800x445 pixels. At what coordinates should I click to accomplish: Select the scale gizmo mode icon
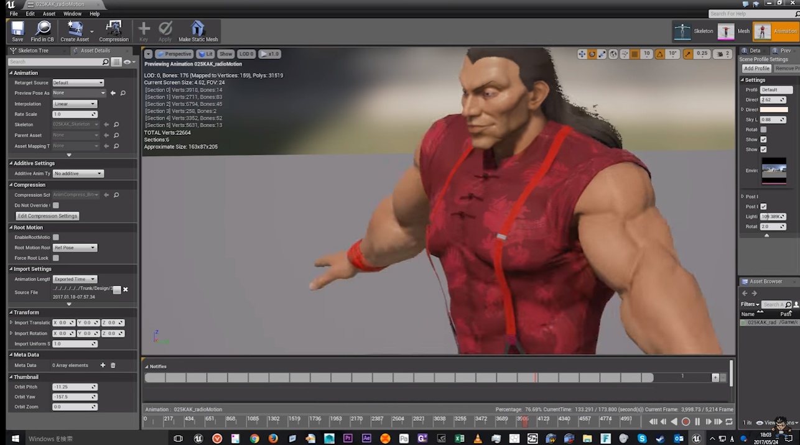(x=602, y=54)
